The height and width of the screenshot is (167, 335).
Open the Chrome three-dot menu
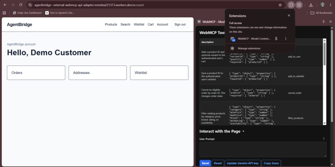point(330,5)
